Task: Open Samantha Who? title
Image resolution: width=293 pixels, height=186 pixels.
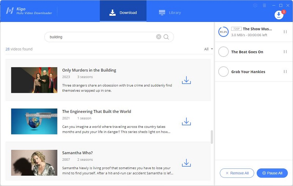Action: (x=77, y=153)
